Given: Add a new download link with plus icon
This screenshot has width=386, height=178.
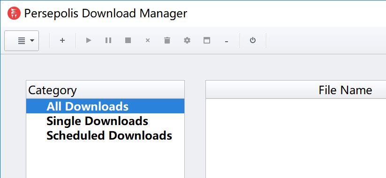Looking at the screenshot, I should [x=62, y=40].
